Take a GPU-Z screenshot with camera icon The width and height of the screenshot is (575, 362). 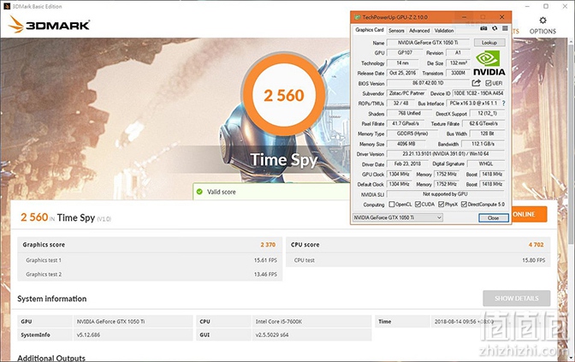tap(483, 28)
